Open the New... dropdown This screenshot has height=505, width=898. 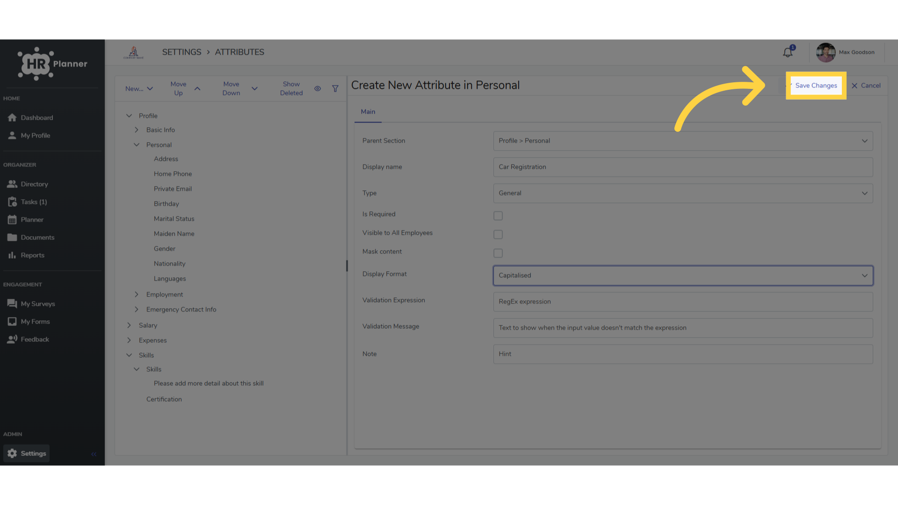point(139,88)
